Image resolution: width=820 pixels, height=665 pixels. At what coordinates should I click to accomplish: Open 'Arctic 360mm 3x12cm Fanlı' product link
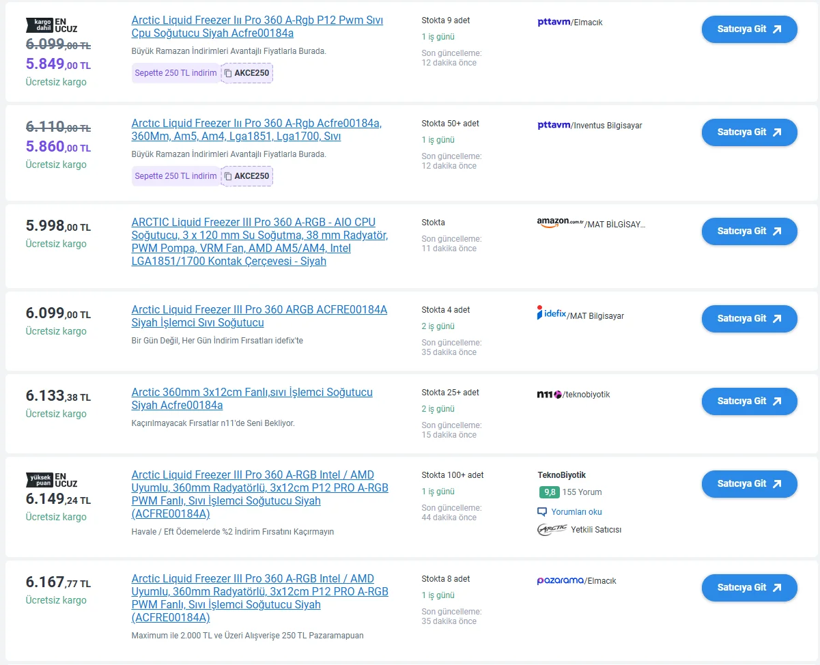[x=252, y=399]
